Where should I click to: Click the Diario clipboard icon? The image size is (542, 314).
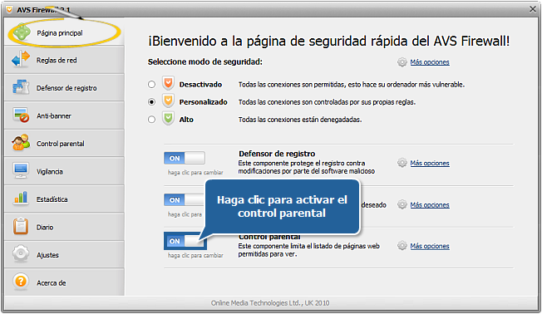point(21,226)
